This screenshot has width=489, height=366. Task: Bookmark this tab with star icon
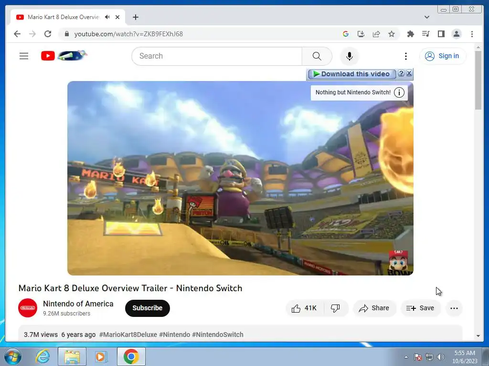tap(392, 34)
